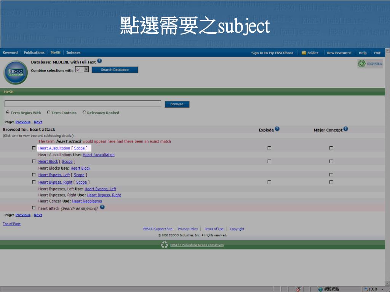Click Previous page link below the results

pyautogui.click(x=23, y=215)
